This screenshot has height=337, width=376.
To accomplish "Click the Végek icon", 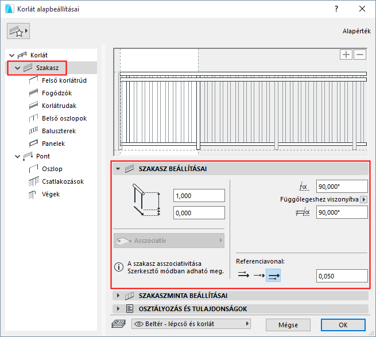I will tap(32, 195).
